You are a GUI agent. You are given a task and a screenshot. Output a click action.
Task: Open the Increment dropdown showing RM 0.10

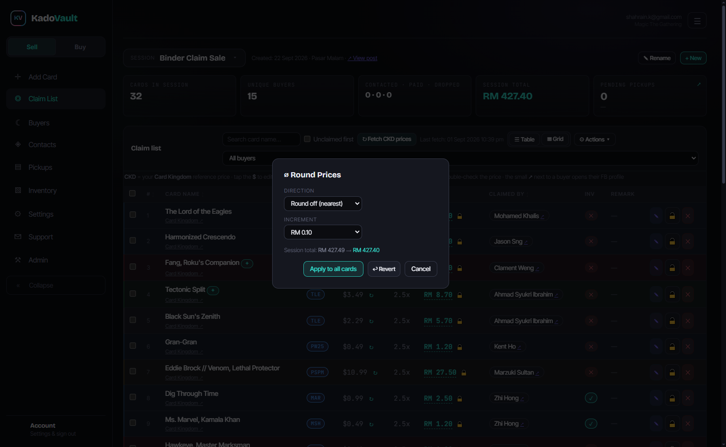point(323,232)
